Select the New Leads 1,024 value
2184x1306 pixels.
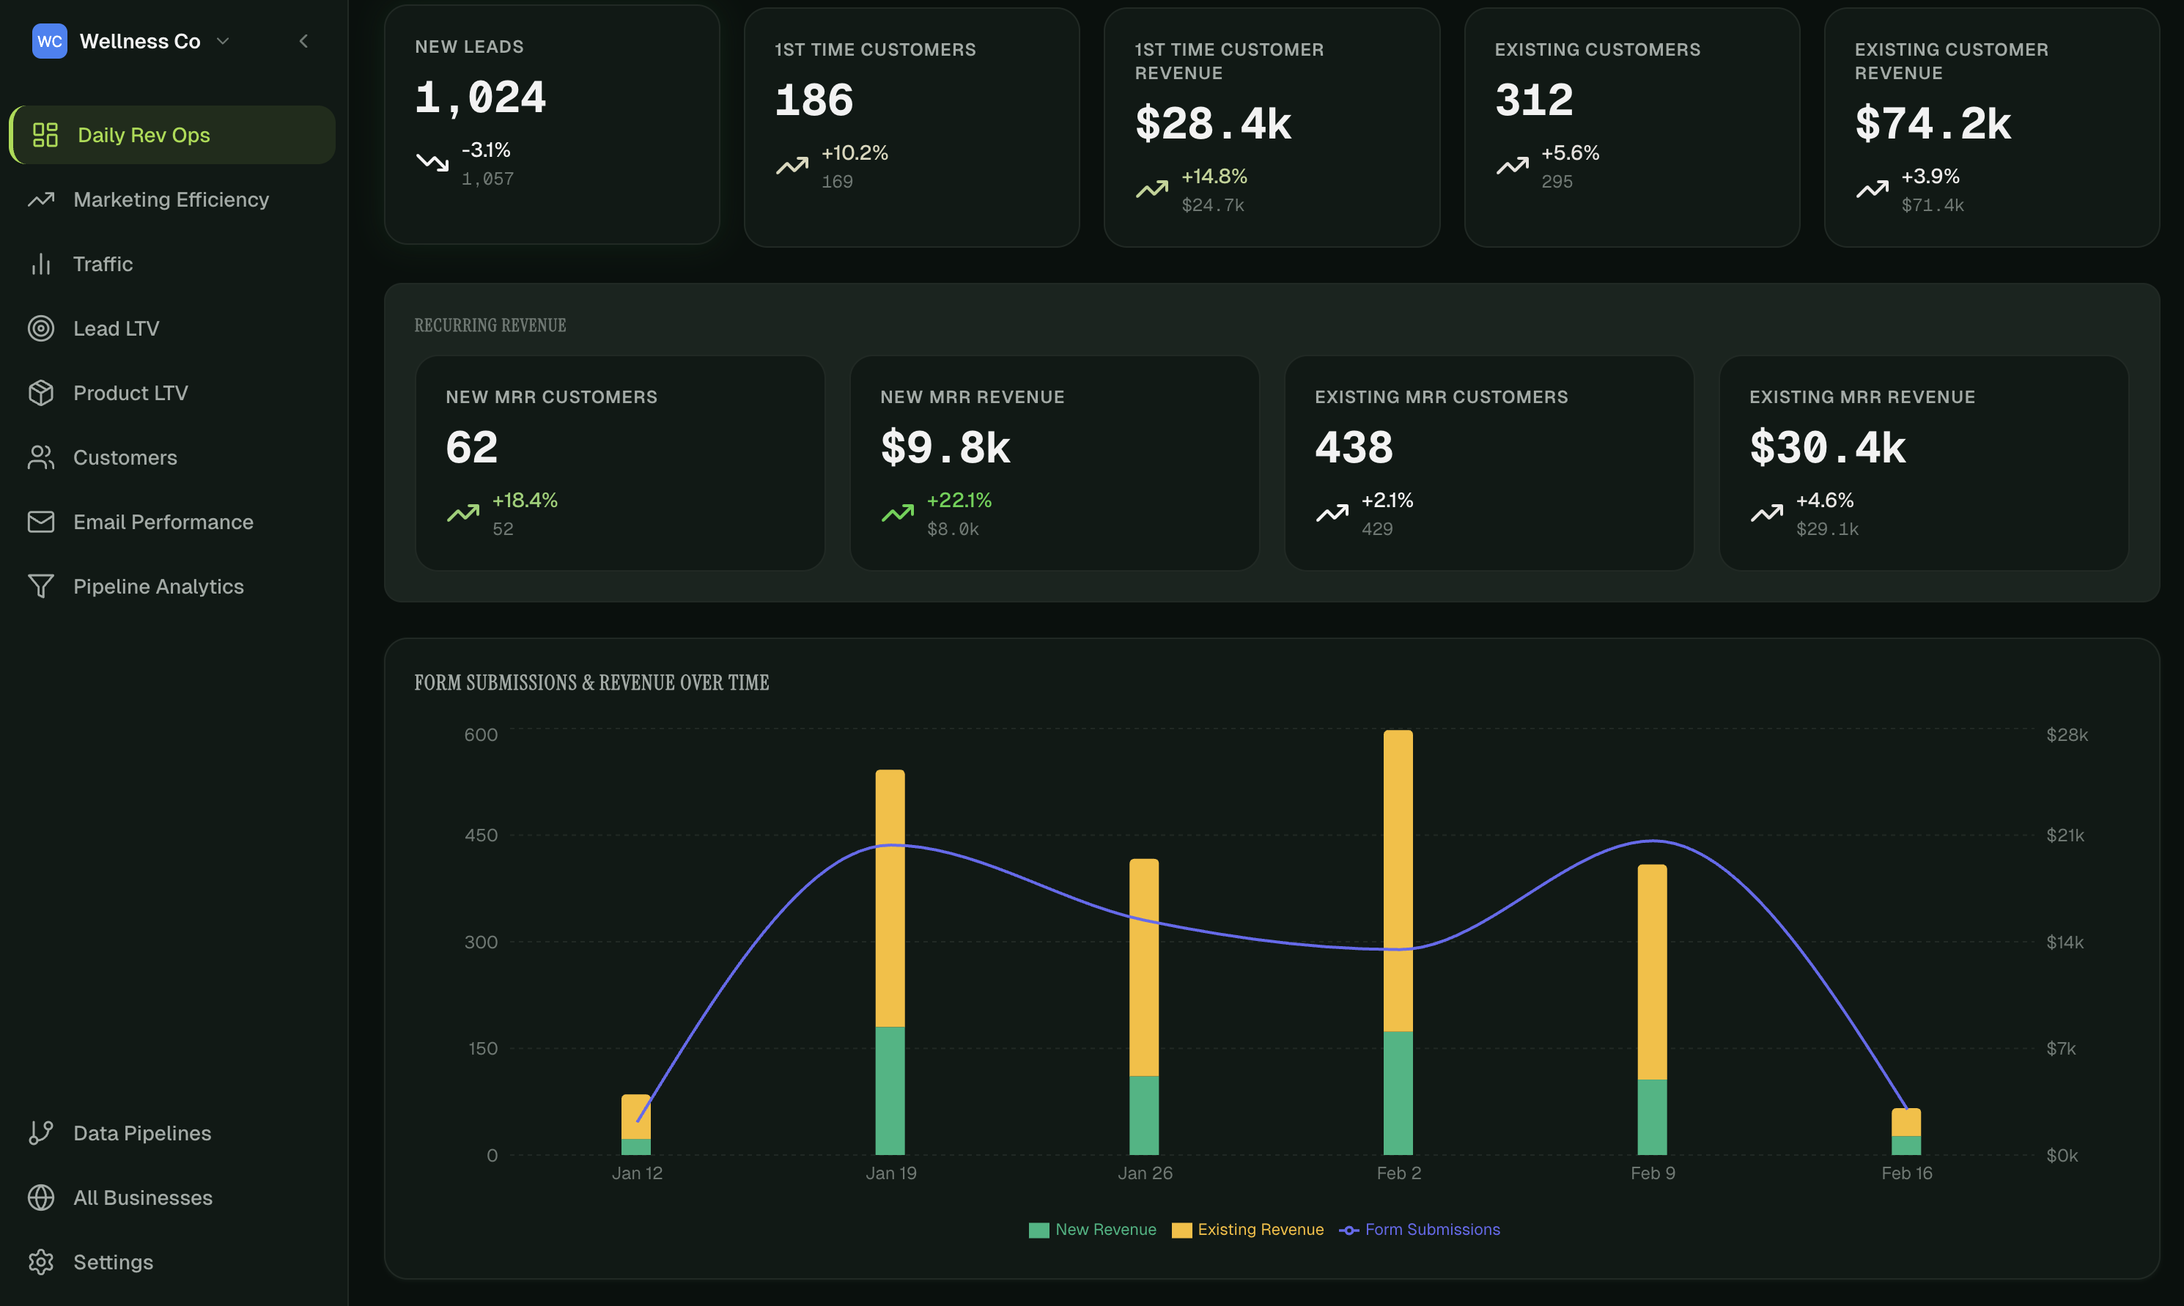(x=481, y=97)
